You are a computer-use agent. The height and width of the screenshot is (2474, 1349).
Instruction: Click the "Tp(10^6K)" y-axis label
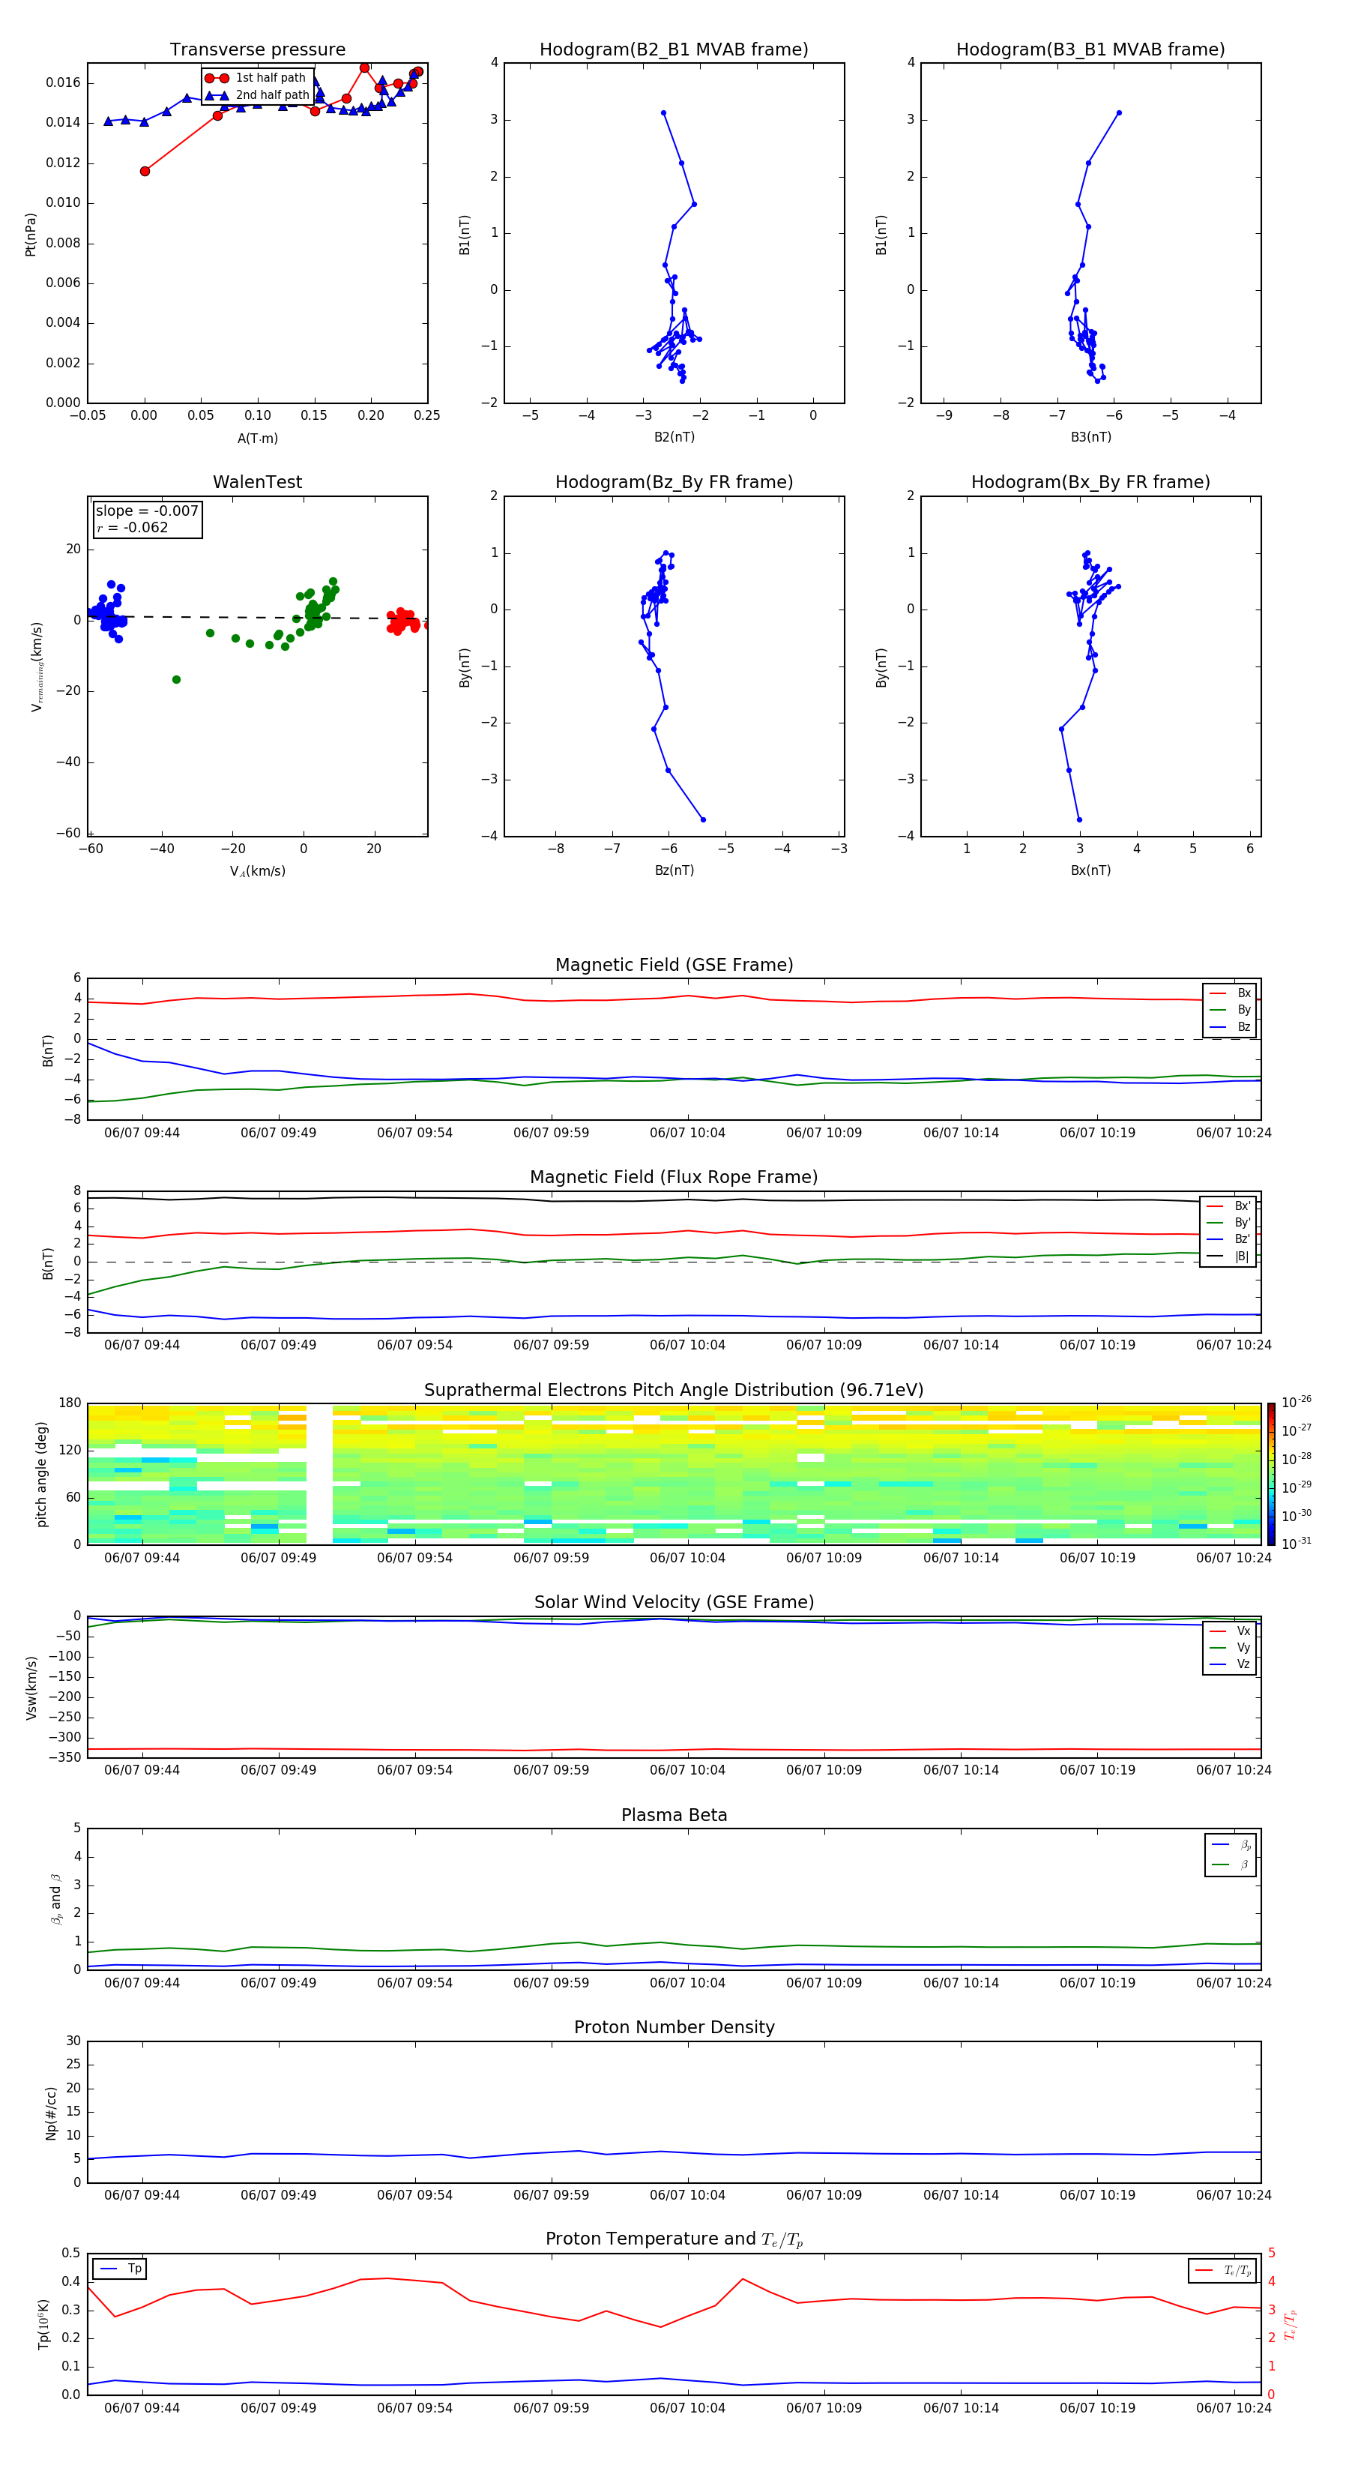pyautogui.click(x=43, y=2324)
